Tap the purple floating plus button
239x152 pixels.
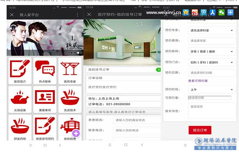click(x=76, y=133)
